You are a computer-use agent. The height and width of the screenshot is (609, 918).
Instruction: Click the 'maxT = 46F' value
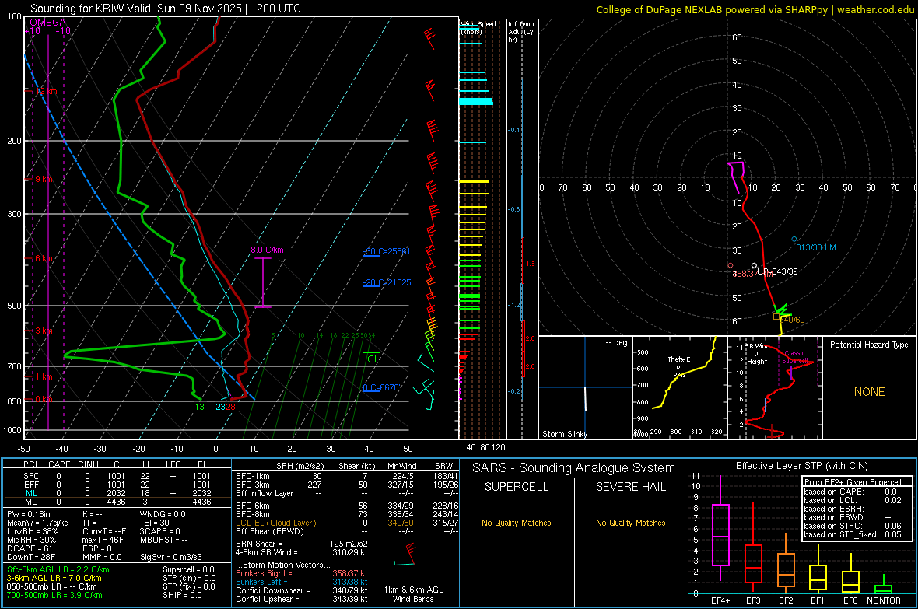103,540
